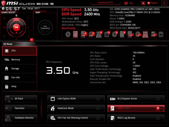The height and width of the screenshot is (127, 169).
Task: Open Hardware Monitor
Action: coord(21,118)
